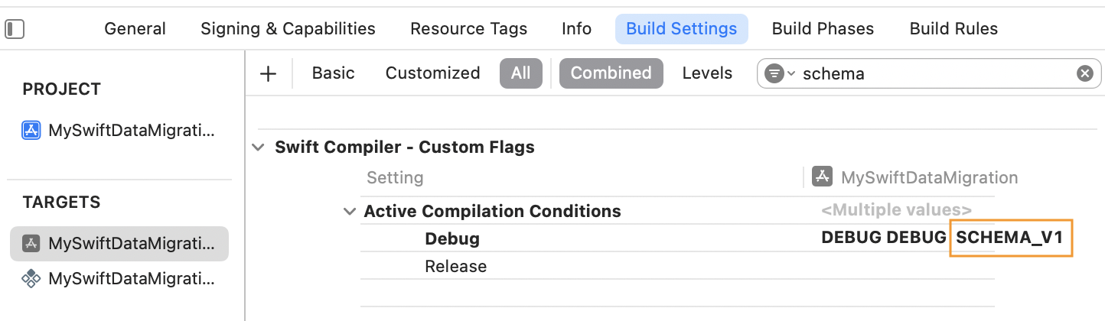This screenshot has width=1105, height=321.
Task: Click the project icon for MySwiftDataMigration
Action: [x=31, y=130]
